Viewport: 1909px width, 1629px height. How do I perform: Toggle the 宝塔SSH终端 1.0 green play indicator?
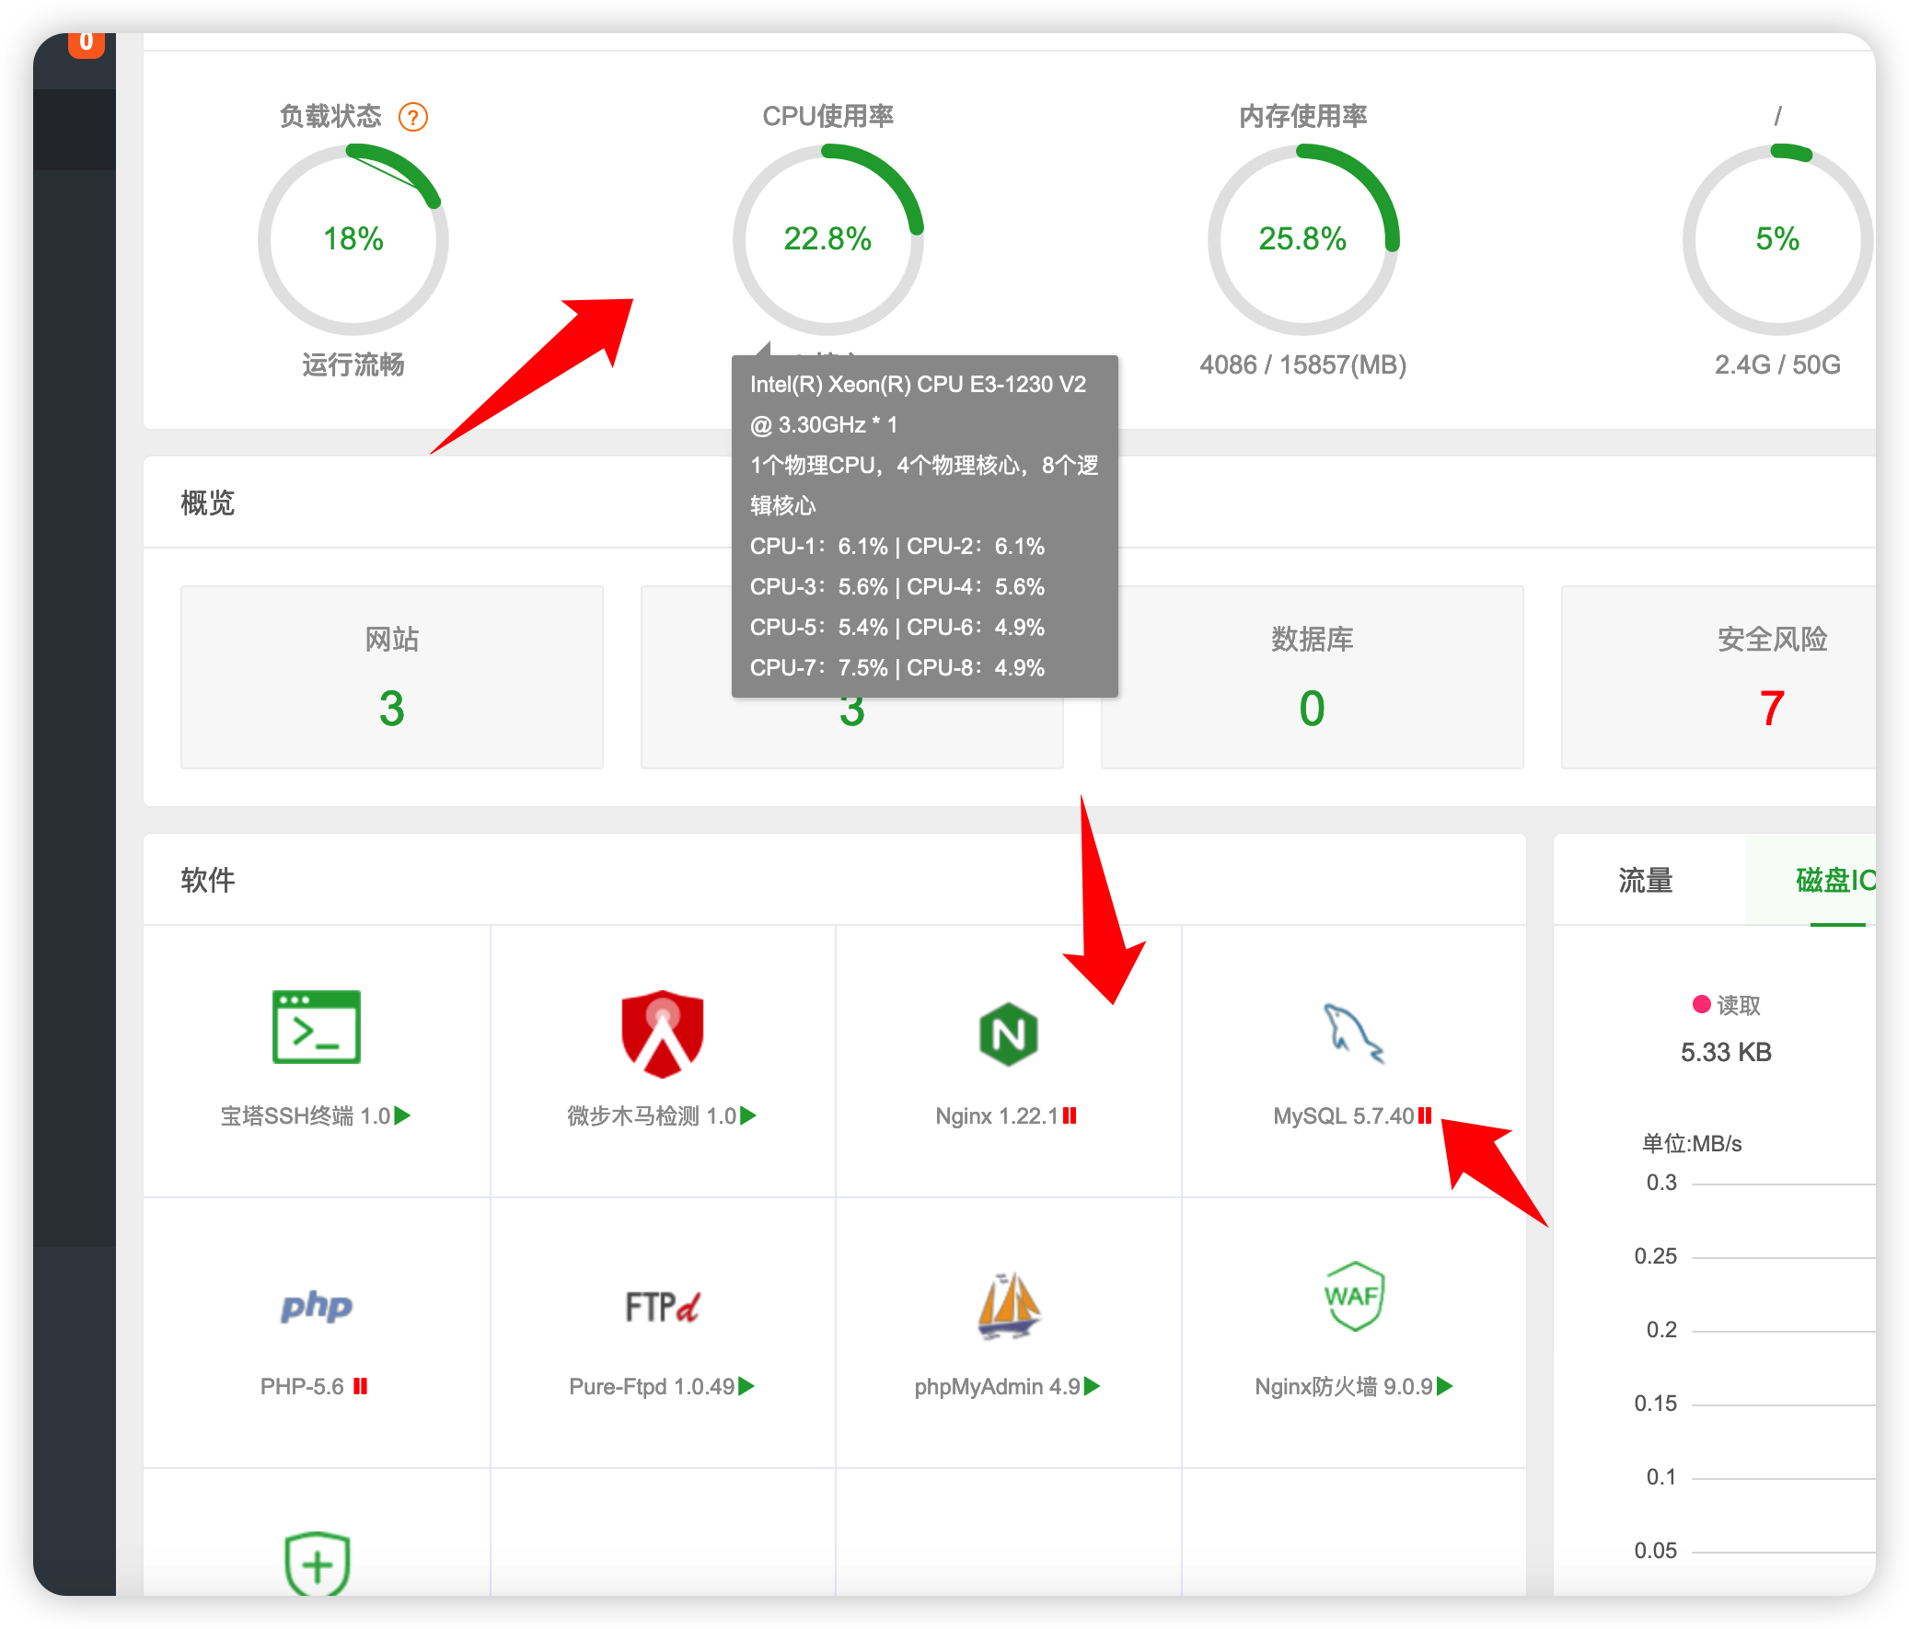pos(402,1115)
